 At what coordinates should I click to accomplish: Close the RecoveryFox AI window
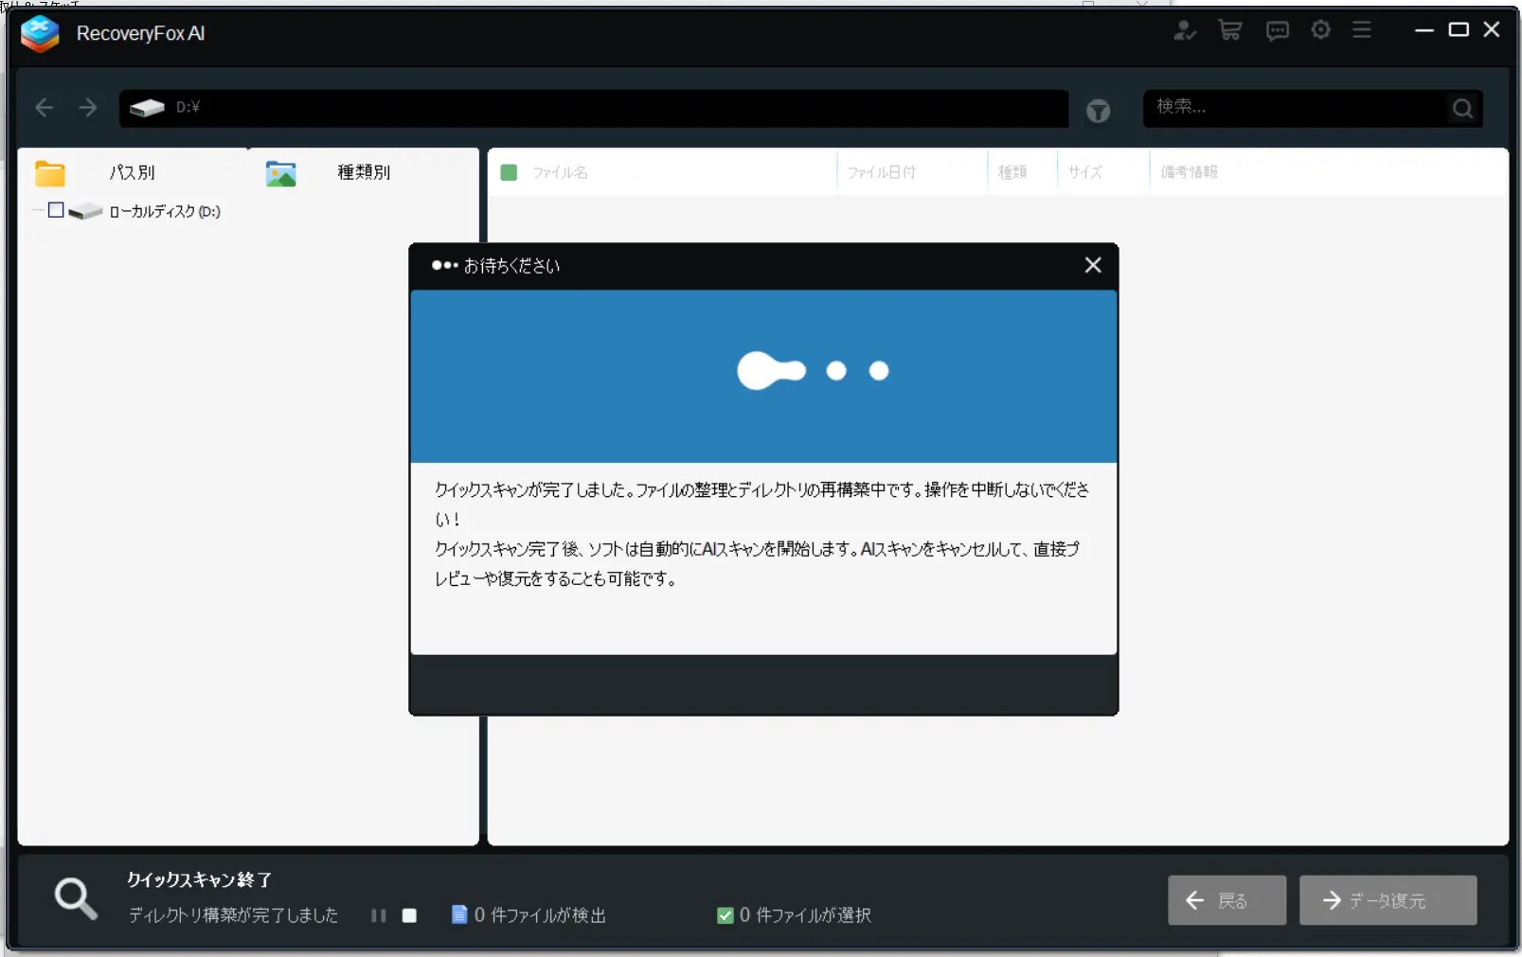1492,30
